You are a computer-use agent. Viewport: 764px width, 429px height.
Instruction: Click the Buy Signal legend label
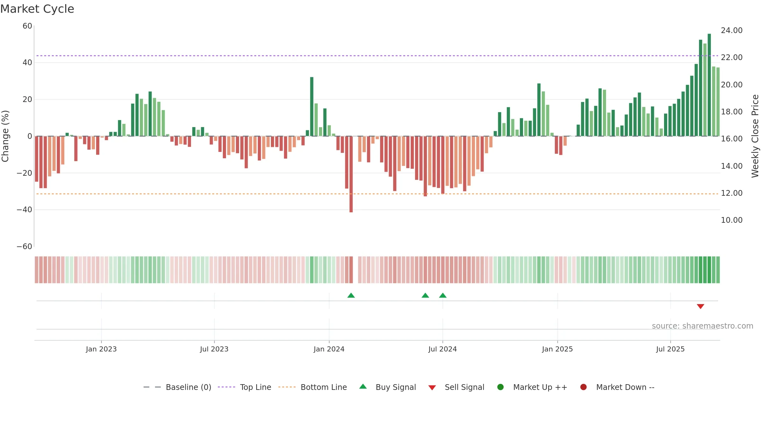pos(396,387)
